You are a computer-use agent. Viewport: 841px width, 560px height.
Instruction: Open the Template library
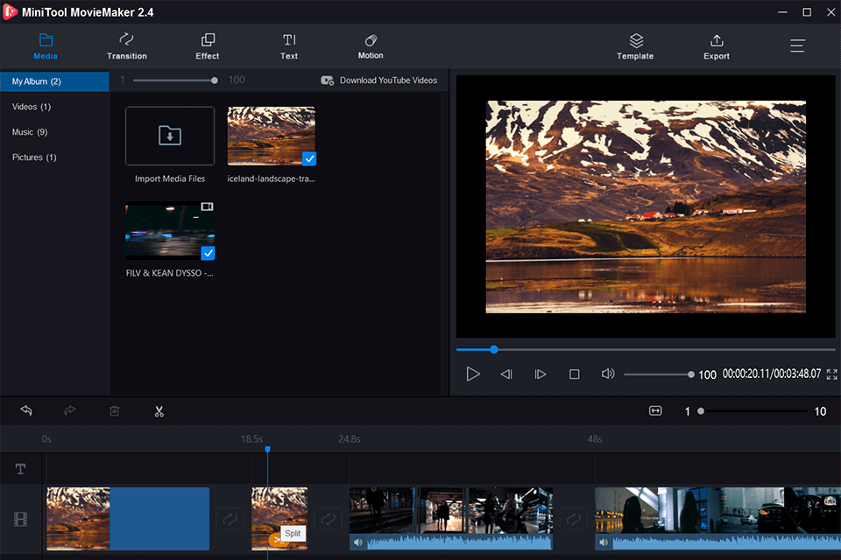[x=635, y=46]
